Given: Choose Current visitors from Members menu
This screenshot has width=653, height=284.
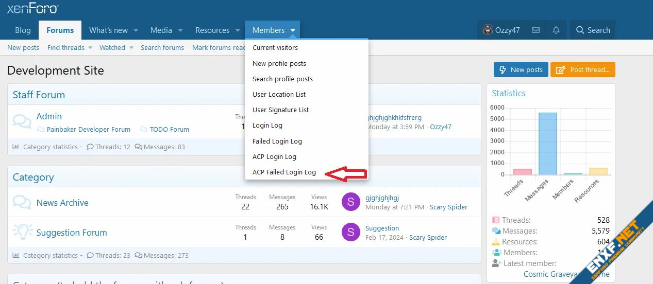Looking at the screenshot, I should [x=275, y=48].
